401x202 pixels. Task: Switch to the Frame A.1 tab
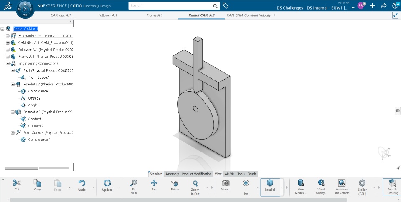click(155, 15)
